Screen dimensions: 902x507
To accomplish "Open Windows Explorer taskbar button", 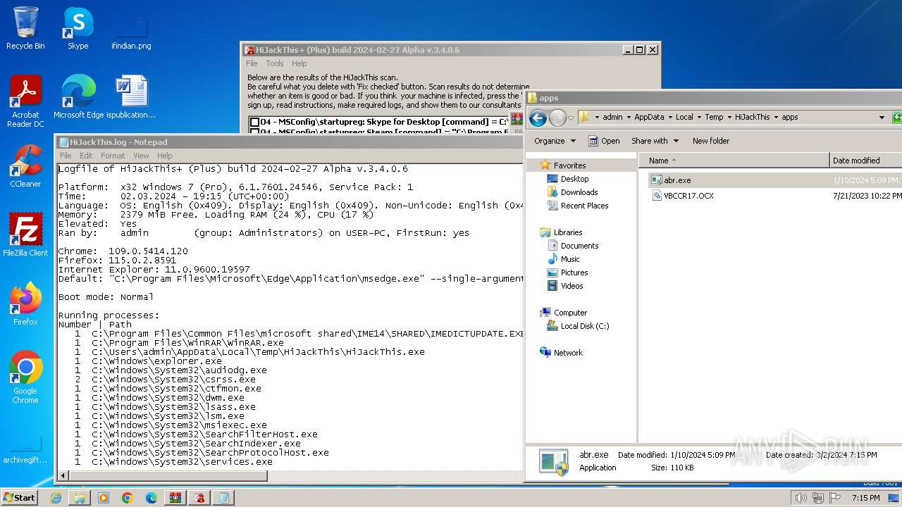I will coord(80,498).
